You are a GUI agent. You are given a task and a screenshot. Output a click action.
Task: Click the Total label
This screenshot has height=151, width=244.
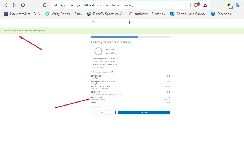pos(93,103)
